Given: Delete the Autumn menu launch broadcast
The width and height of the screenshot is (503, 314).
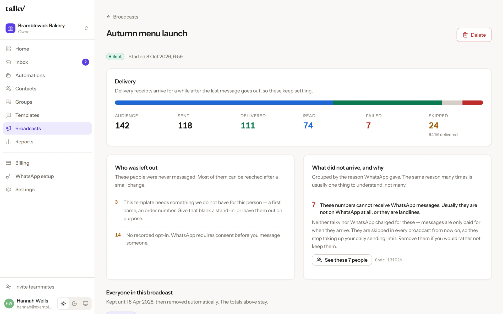Looking at the screenshot, I should click(x=474, y=35).
